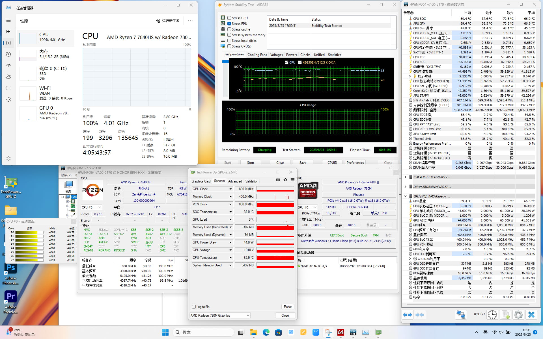Click Close button in GPU-Z
This screenshot has height=339, width=543.
[285, 316]
